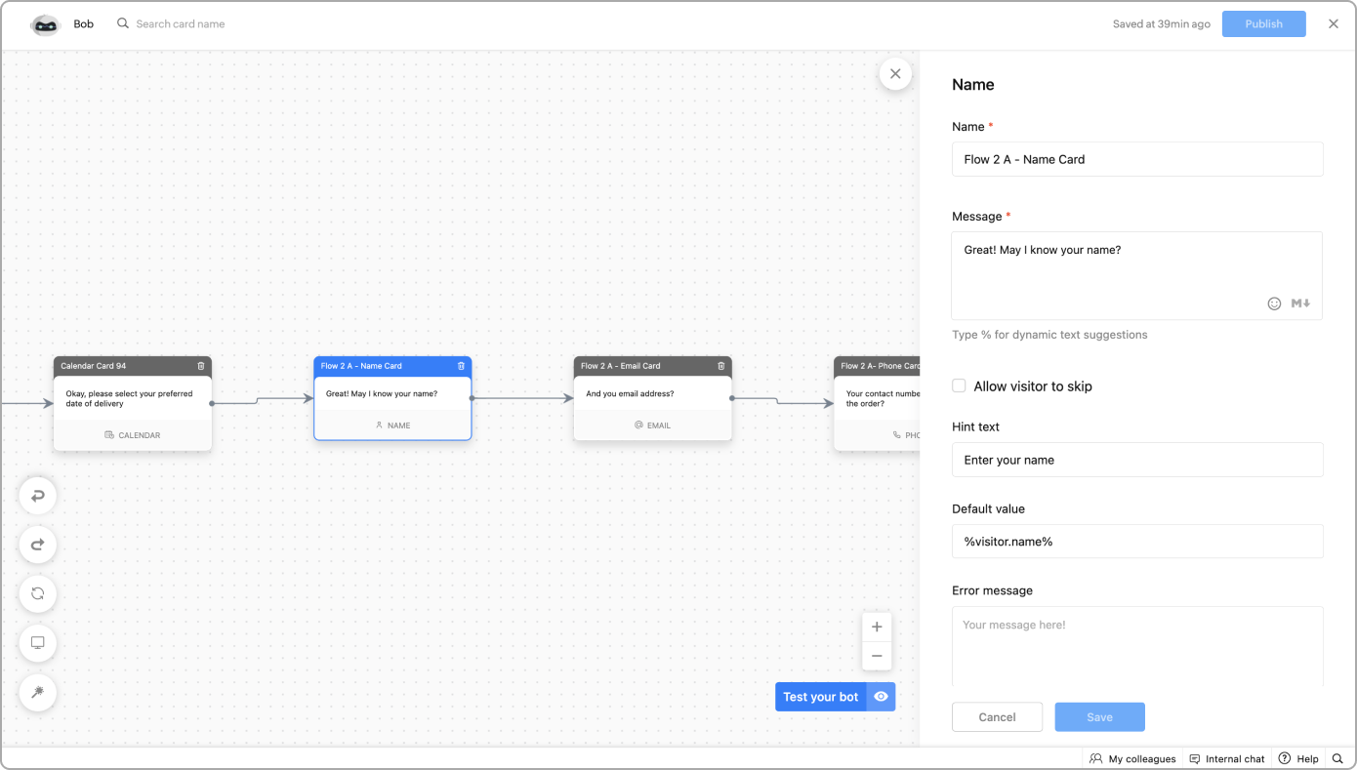
Task: Select the Flow 2 A - Email Card node
Action: [652, 402]
